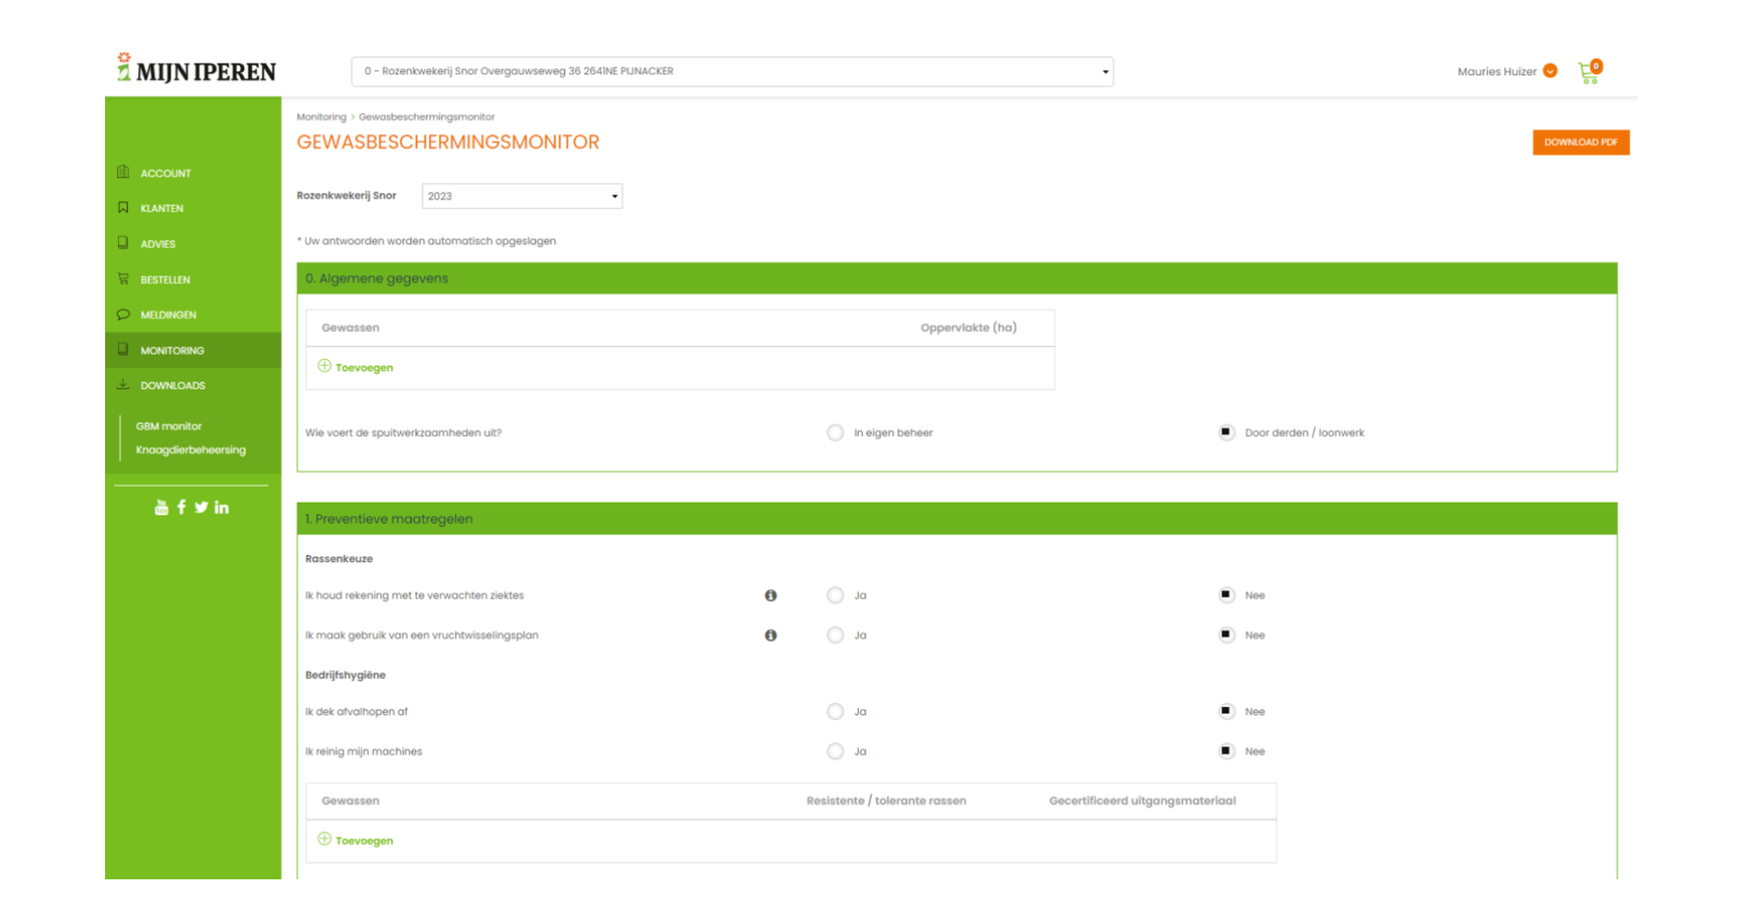
Task: Select 'Ja' for 'Ik dek afvalhopen af'
Action: pyautogui.click(x=835, y=712)
